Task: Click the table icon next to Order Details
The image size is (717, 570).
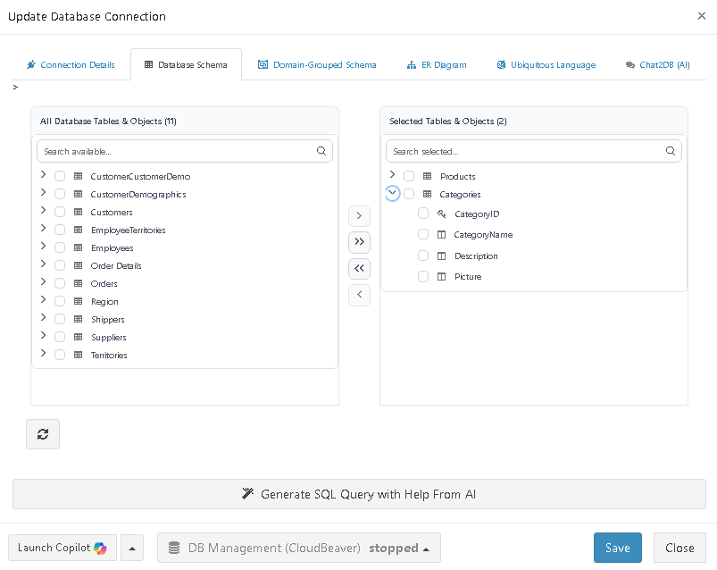Action: (79, 265)
